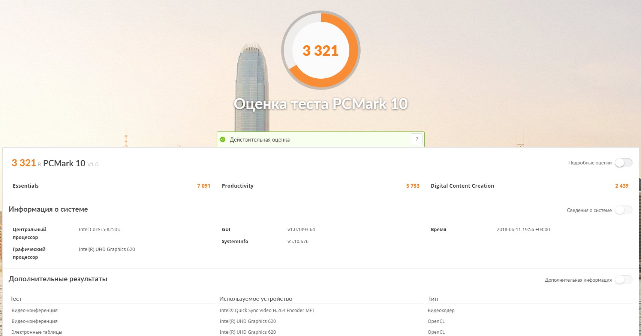Click the Используемое устройство column header

point(256,299)
